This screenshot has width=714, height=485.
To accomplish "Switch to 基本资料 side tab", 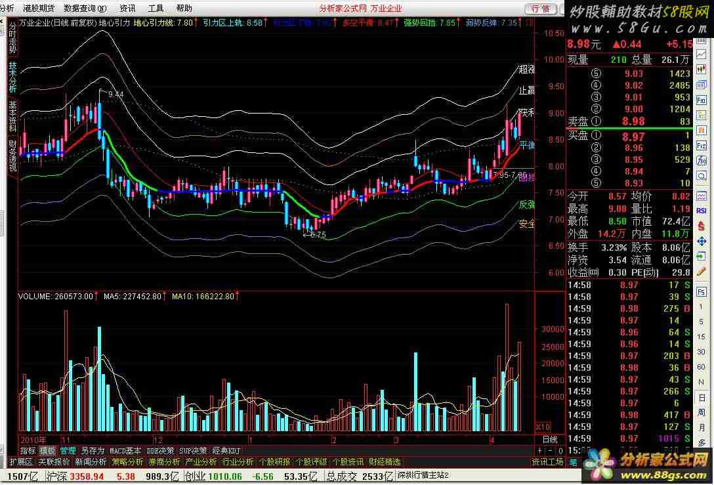I will [12, 116].
